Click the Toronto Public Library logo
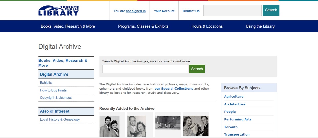Screen dimensions: 318x138 click(x=59, y=11)
